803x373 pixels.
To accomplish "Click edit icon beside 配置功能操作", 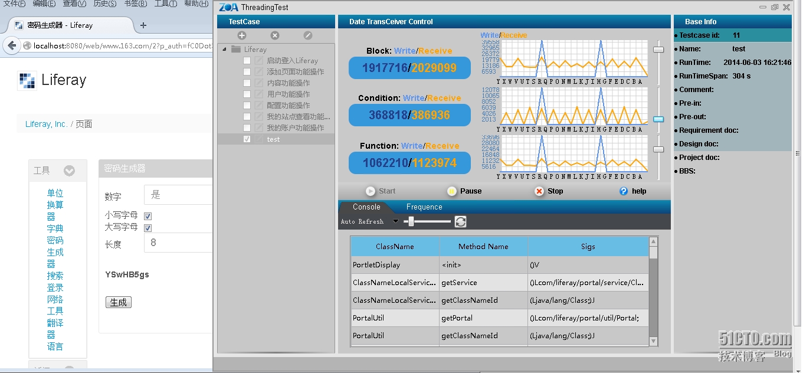I will (x=258, y=106).
